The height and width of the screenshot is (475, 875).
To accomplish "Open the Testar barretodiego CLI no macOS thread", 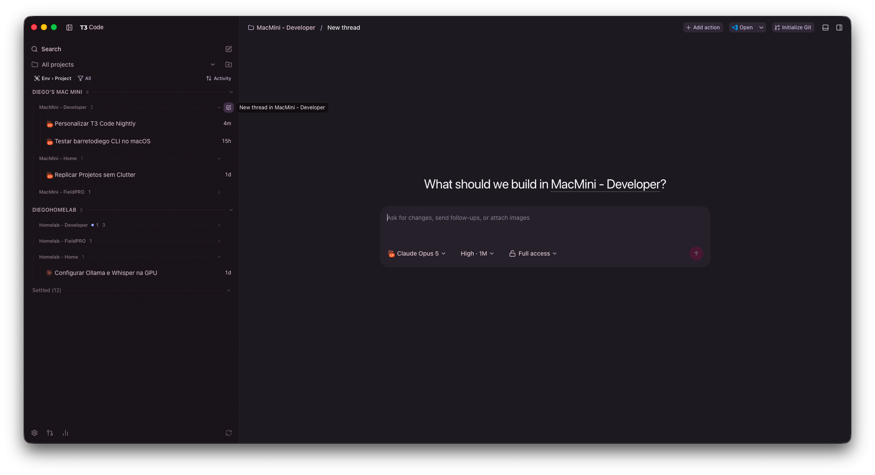I will [x=138, y=141].
